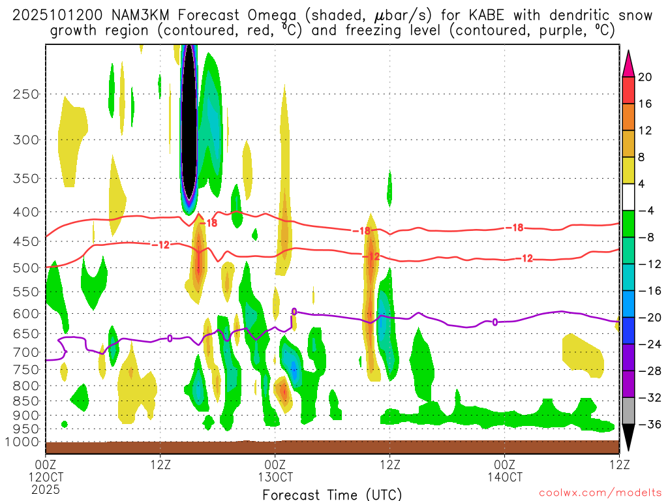Select the white -4 to 4 colorbar swatch

pos(628,197)
